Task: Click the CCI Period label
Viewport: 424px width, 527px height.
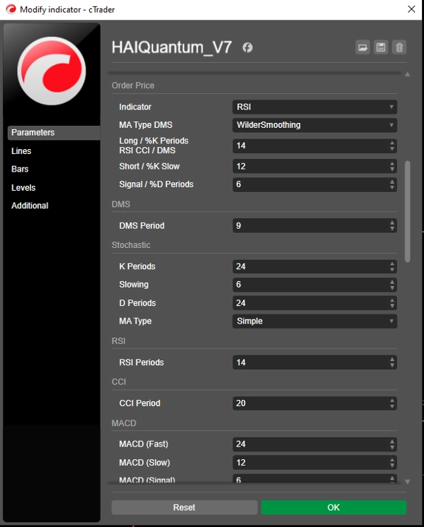Action: point(139,403)
